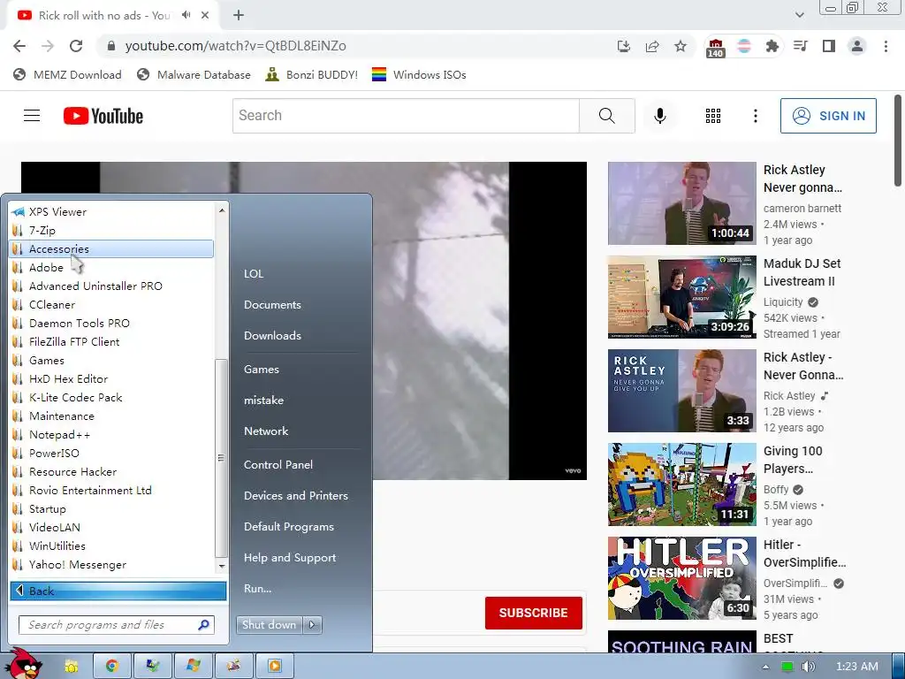Open the media player taskbar icon
Viewport: 905px width, 679px height.
tap(275, 666)
